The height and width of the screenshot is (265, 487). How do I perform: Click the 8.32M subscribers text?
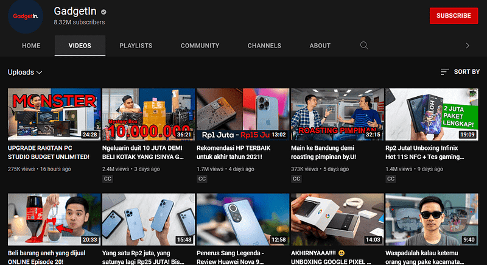coord(79,23)
